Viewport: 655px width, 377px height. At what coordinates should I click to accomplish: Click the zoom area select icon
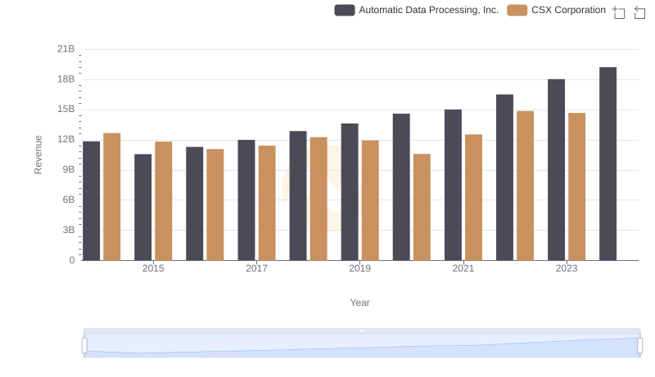pos(619,12)
